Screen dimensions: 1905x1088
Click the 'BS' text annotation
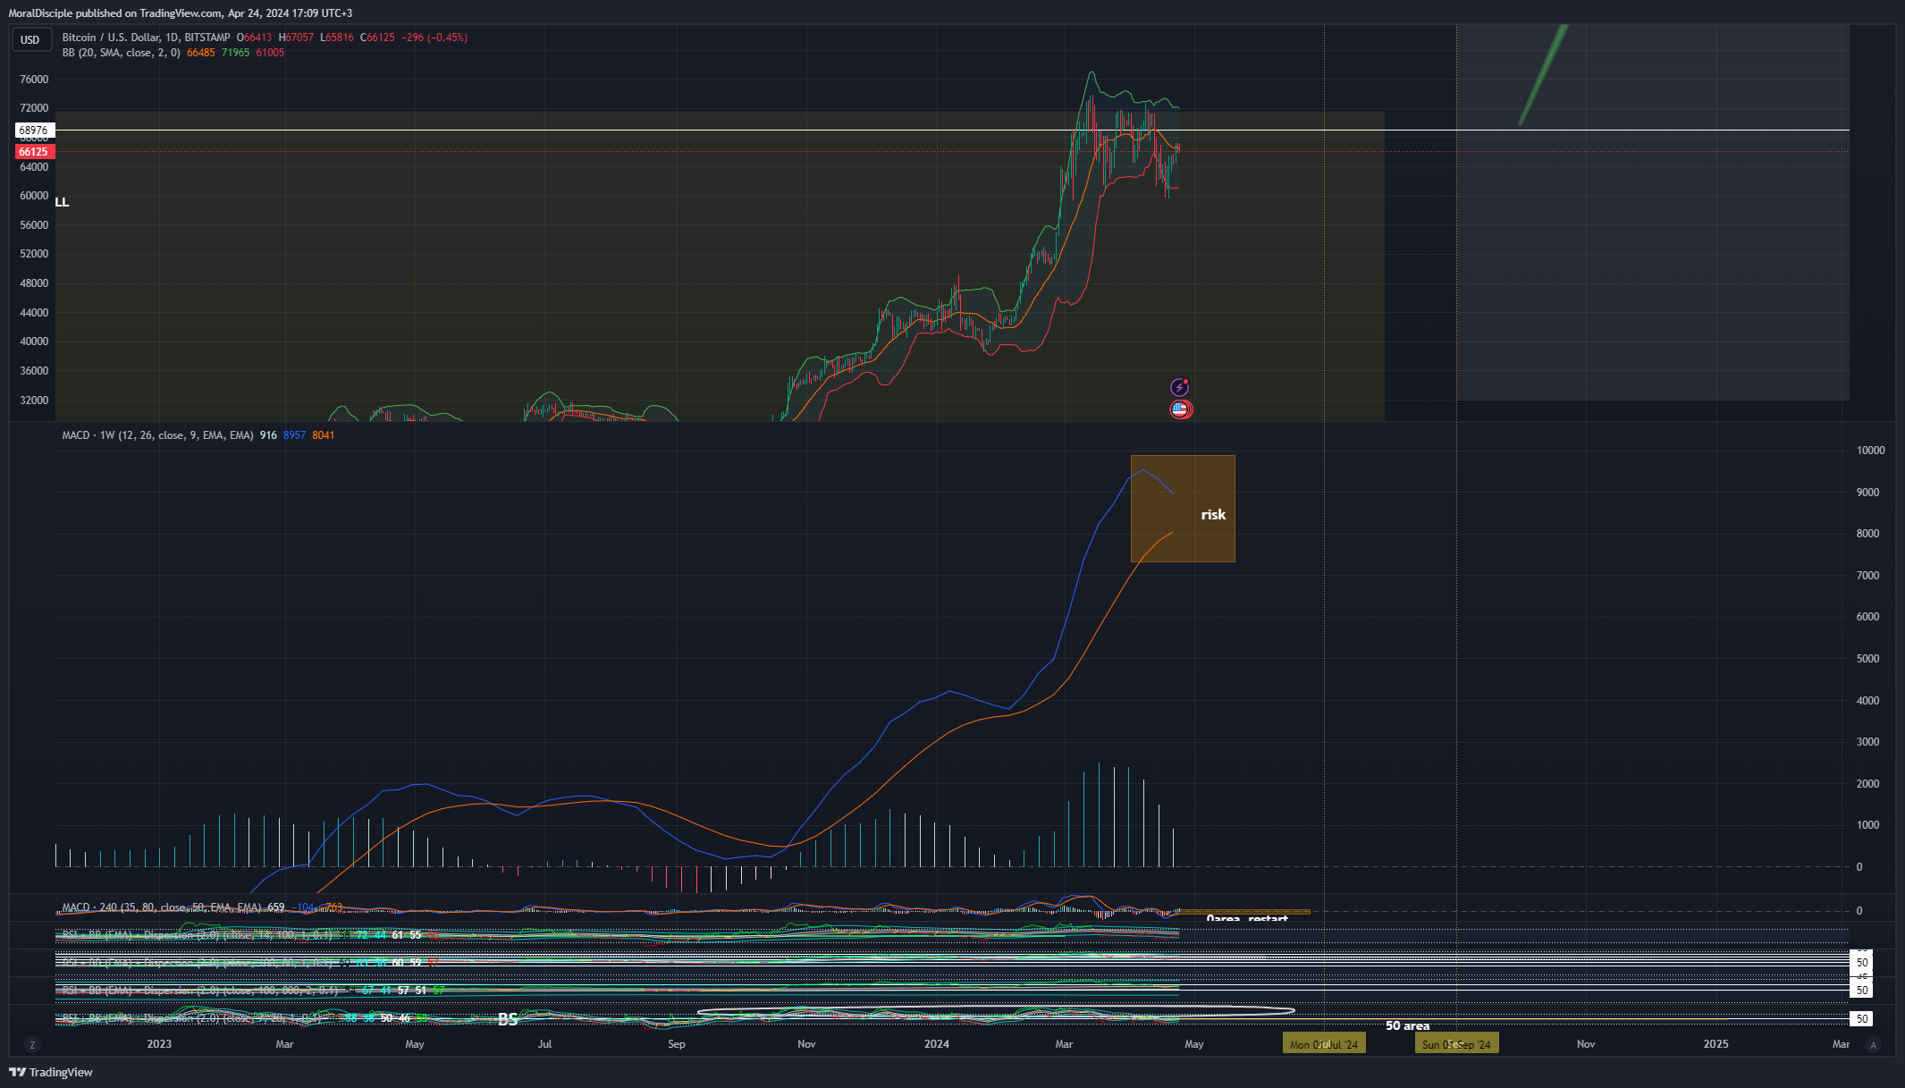(508, 1019)
